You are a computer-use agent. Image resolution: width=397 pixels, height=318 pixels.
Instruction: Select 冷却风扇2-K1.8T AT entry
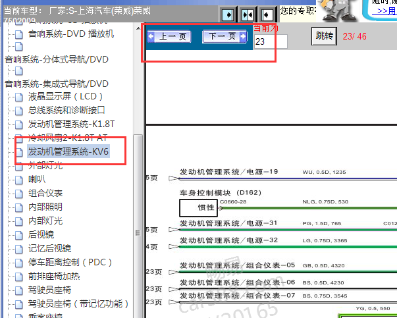[x=68, y=138]
